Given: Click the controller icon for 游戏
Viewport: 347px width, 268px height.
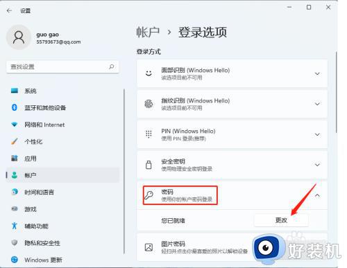Looking at the screenshot, I should (x=15, y=209).
